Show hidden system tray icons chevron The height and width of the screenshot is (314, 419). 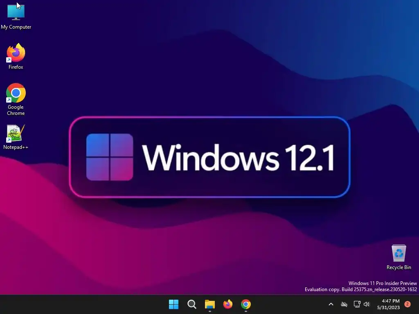[x=331, y=304]
